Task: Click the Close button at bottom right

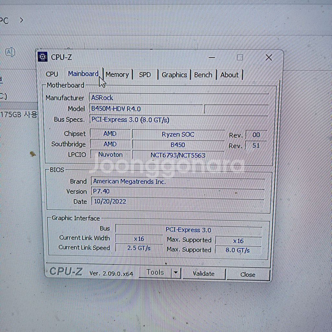Action: (247, 274)
